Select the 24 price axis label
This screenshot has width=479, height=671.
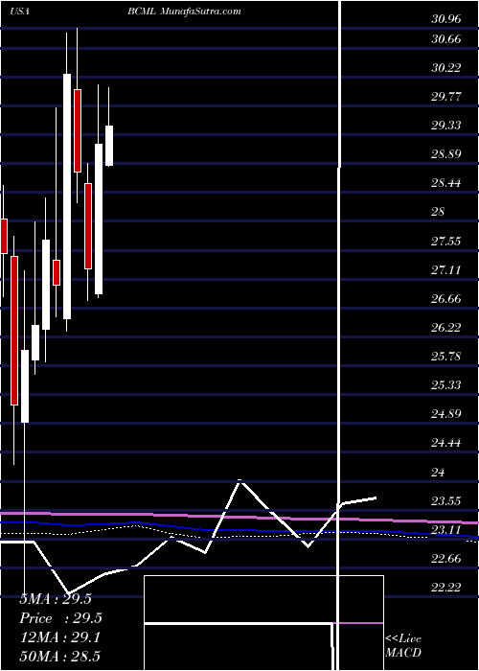(439, 473)
